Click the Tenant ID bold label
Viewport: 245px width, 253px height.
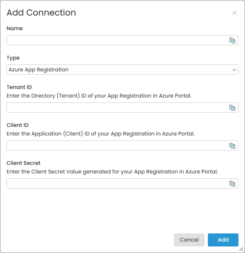19,87
